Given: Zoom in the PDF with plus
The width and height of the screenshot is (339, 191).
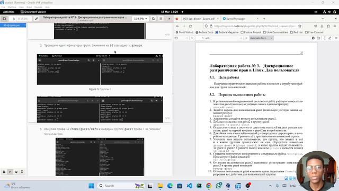Looking at the screenshot, I should [246, 38].
